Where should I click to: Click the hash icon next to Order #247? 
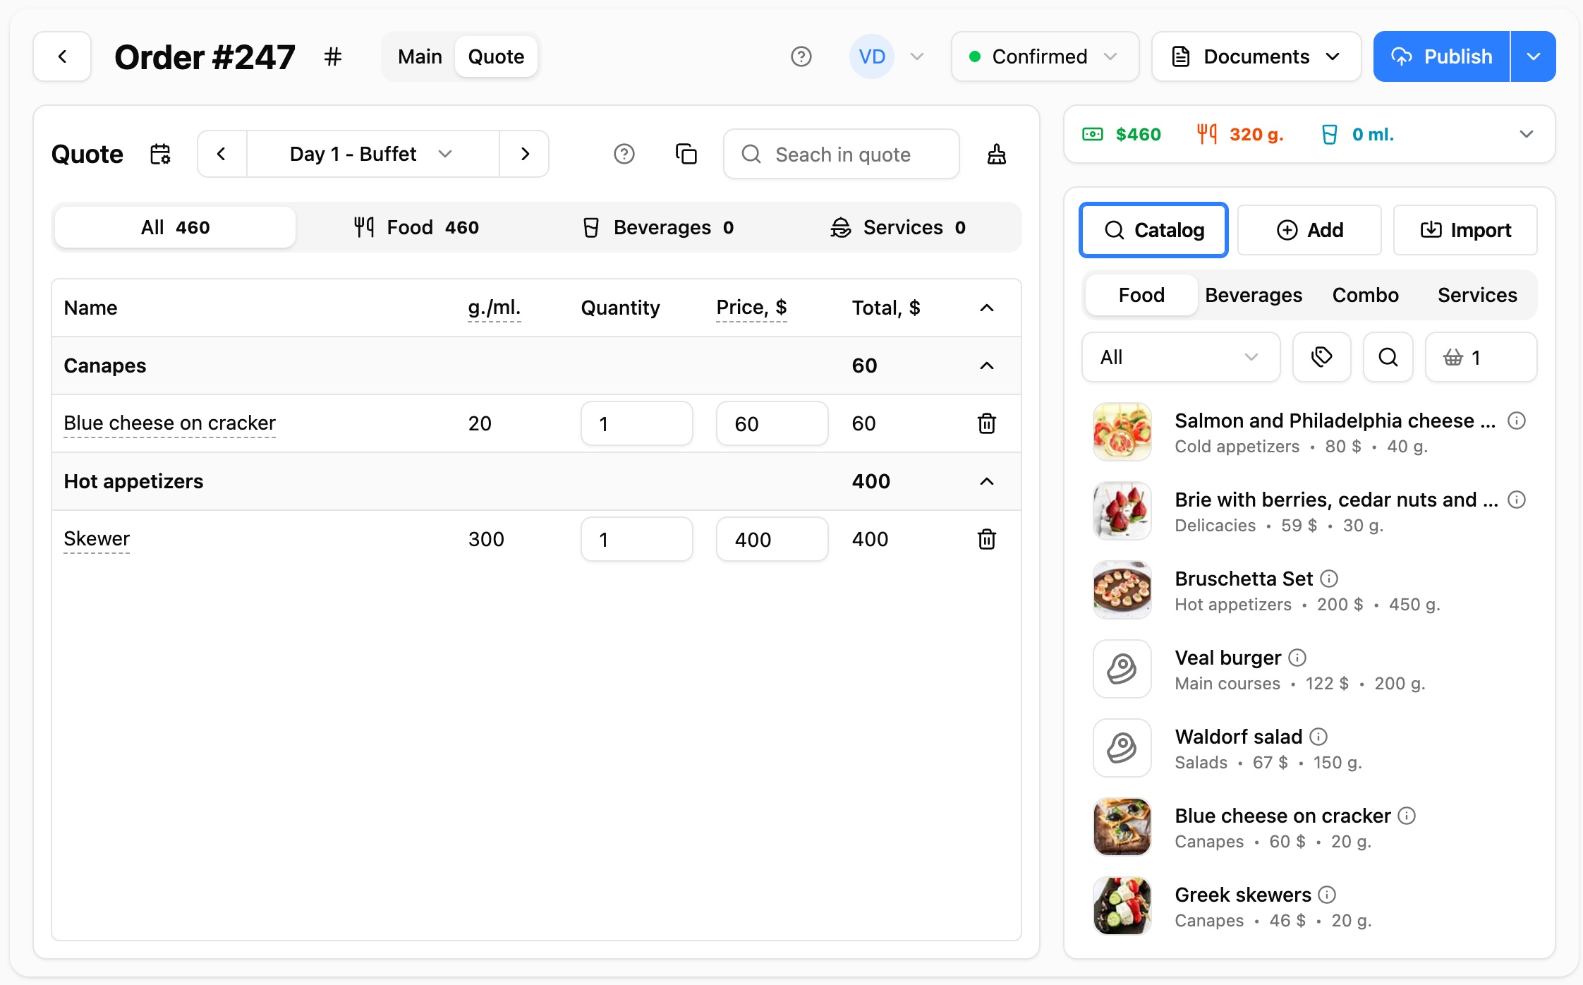click(333, 56)
